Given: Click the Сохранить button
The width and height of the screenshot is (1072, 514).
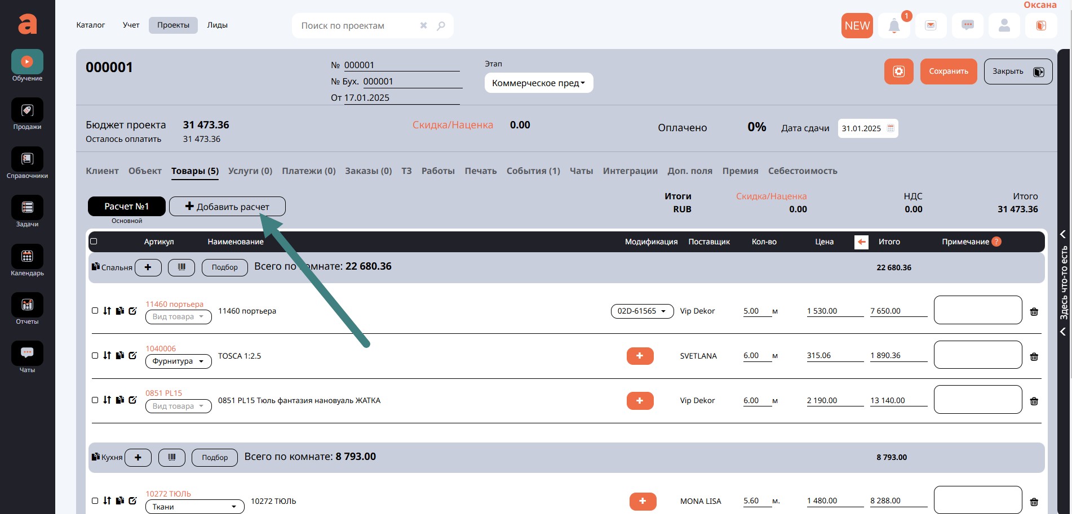Looking at the screenshot, I should 948,71.
